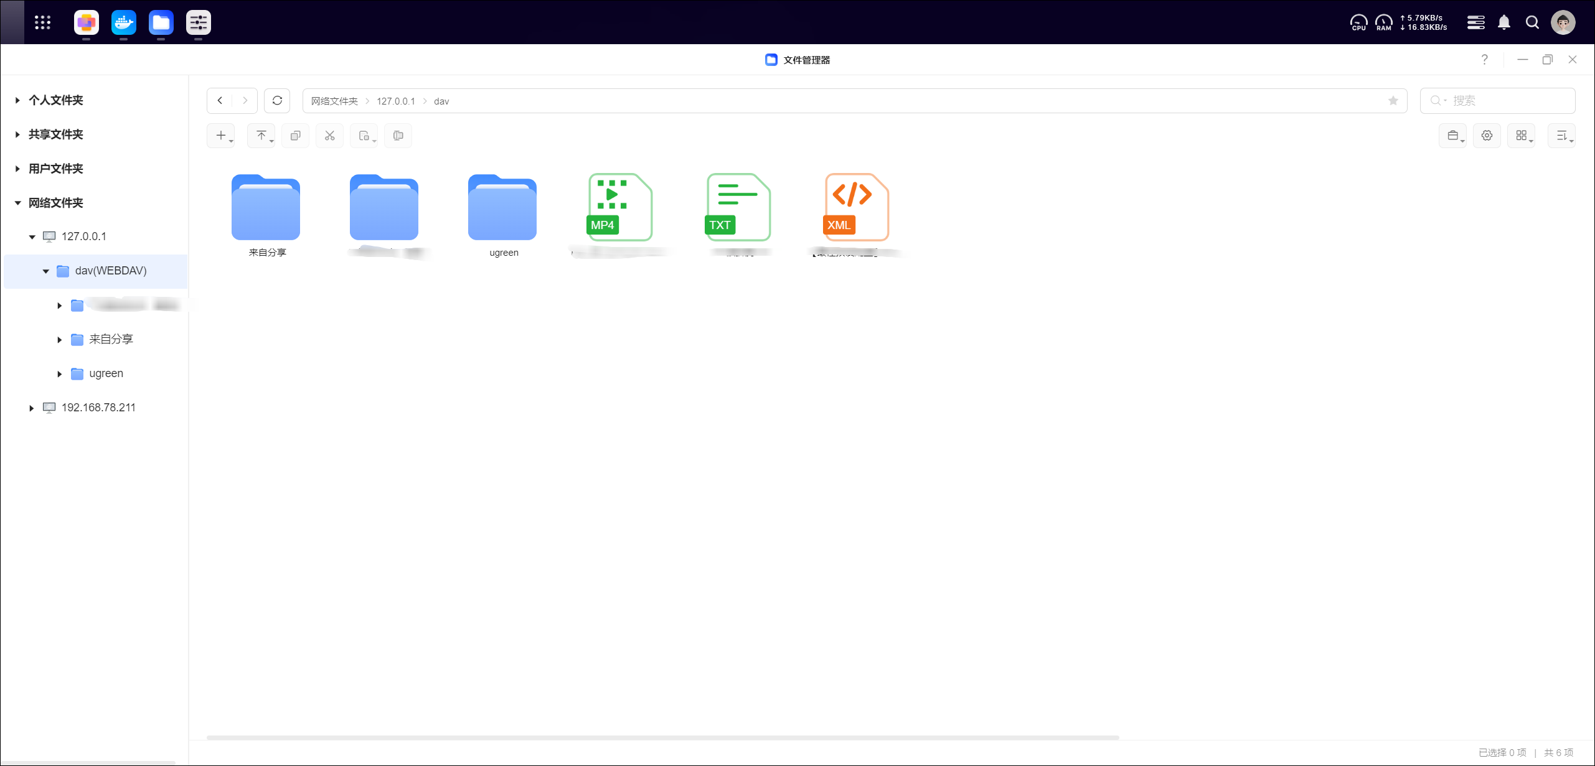
Task: Click the refresh button in navigation bar
Action: tap(277, 101)
